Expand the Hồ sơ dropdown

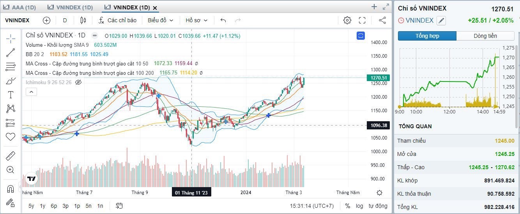[x=196, y=20]
